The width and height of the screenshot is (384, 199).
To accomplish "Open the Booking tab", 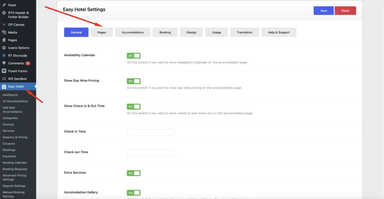I will [x=165, y=32].
